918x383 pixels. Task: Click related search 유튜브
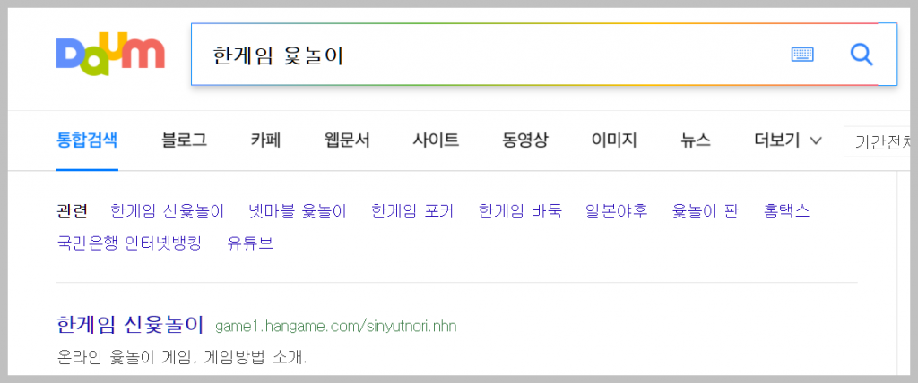coord(250,243)
